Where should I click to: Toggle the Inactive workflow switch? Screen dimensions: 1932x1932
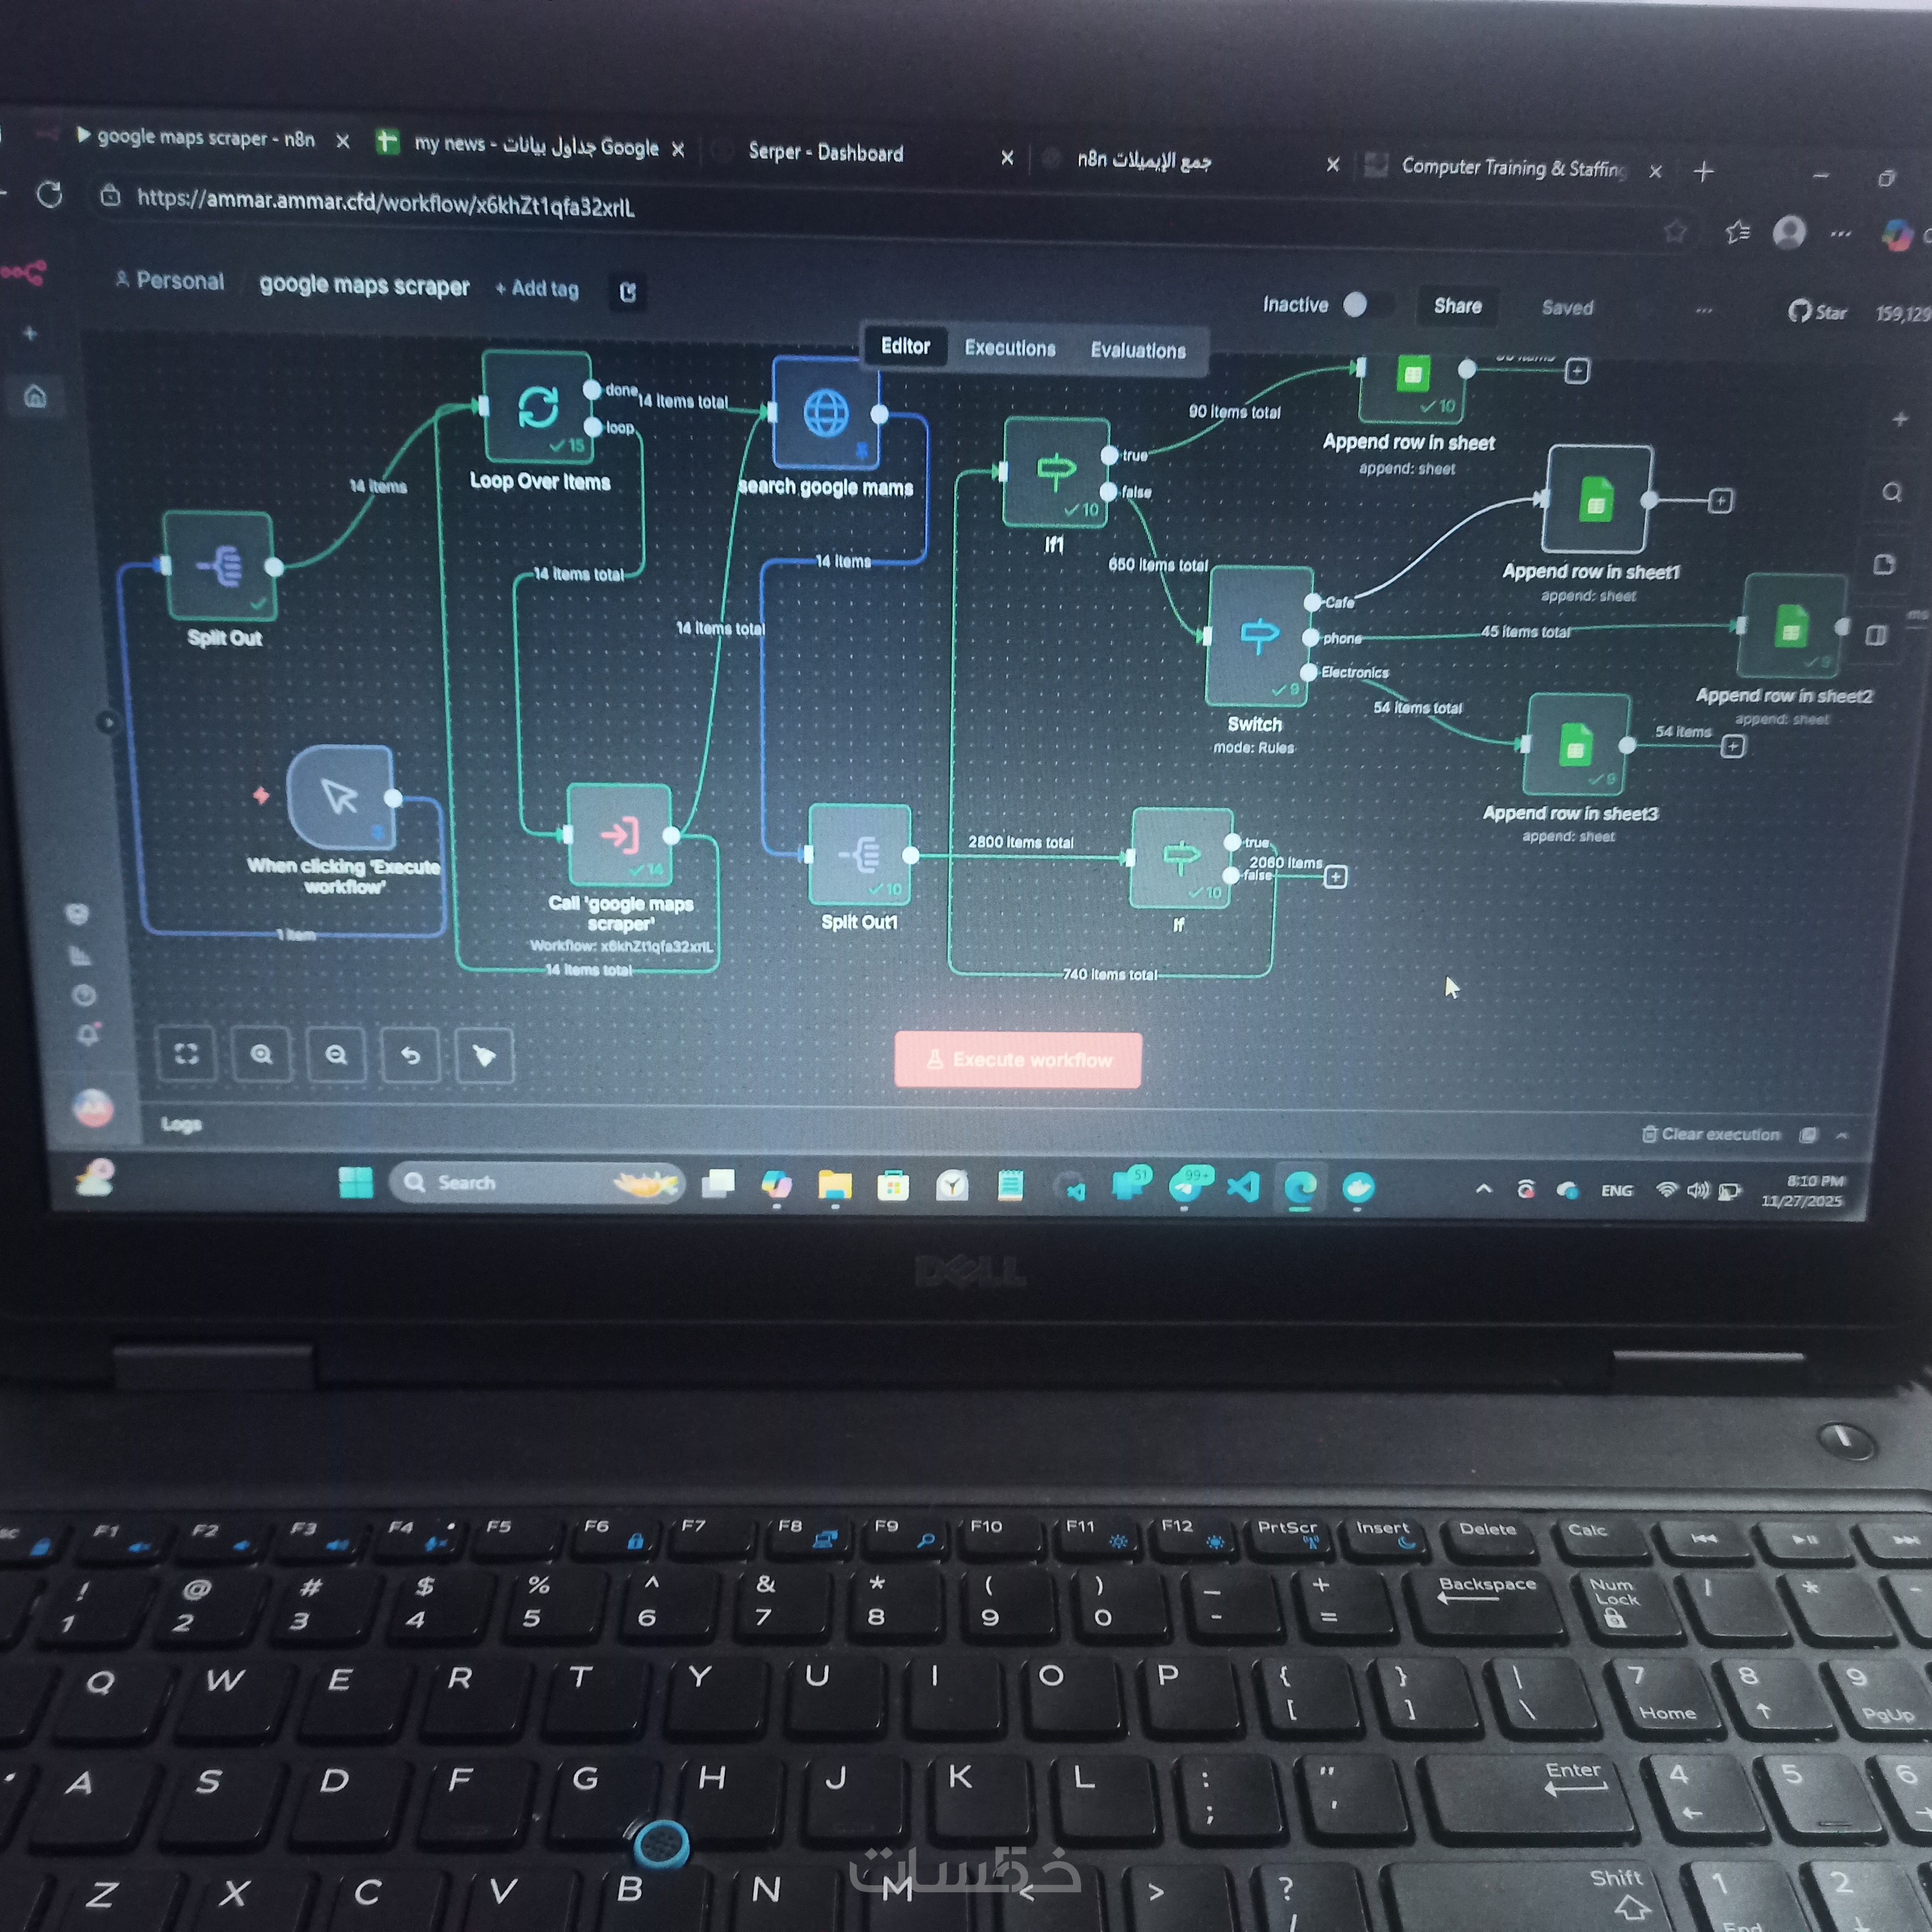pos(1362,305)
